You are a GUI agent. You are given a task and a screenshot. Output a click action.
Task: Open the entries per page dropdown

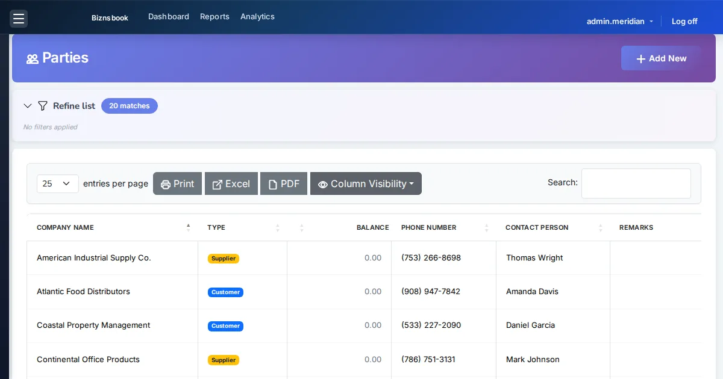point(58,183)
